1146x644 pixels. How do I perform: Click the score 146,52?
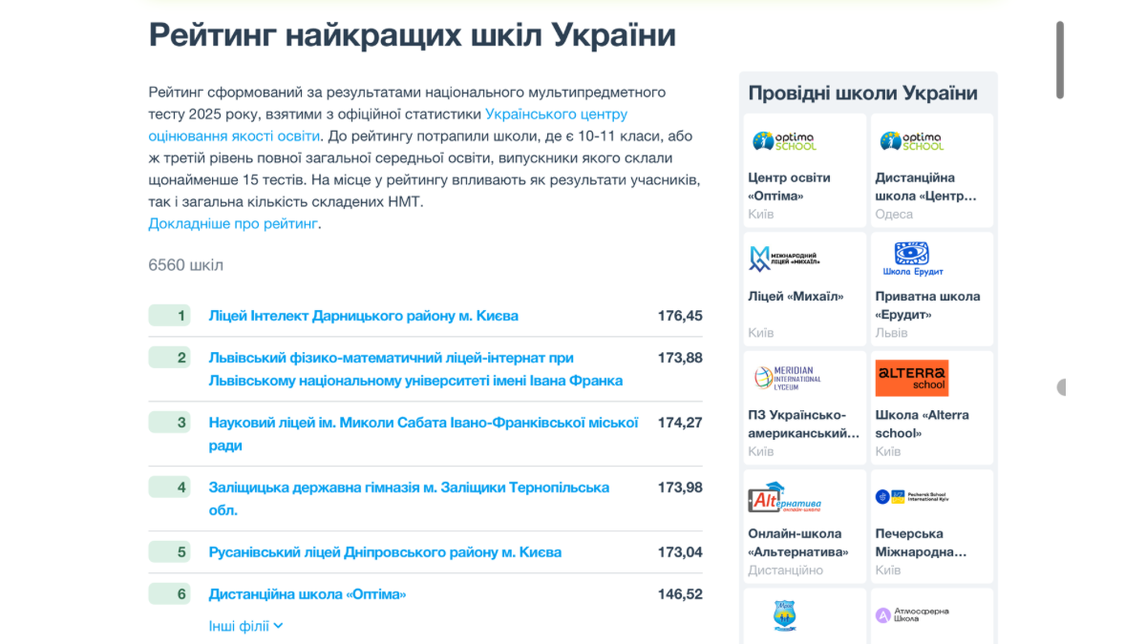[x=680, y=594]
